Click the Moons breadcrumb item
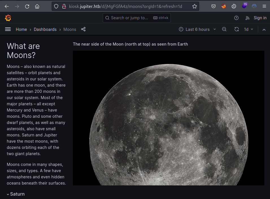Viewport: 270px width, 199px height. pos(70,29)
